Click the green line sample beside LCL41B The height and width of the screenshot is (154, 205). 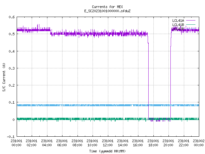point(191,24)
